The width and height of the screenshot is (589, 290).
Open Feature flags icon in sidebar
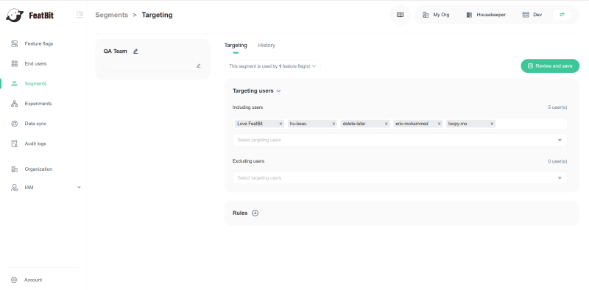(14, 44)
